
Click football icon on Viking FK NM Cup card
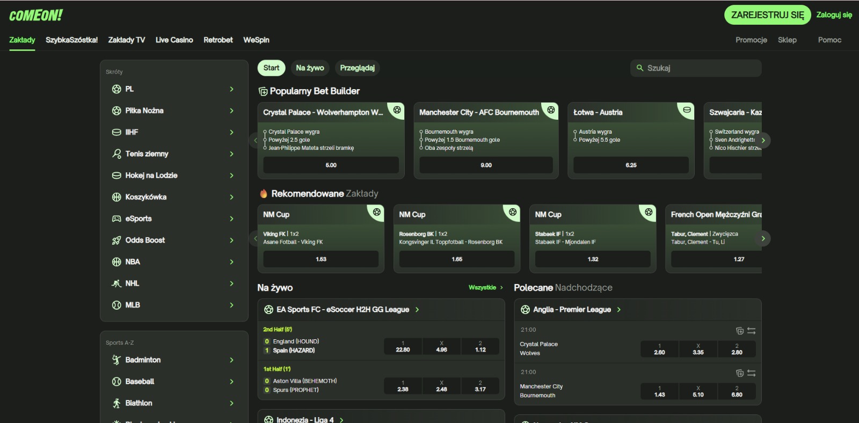coord(377,212)
